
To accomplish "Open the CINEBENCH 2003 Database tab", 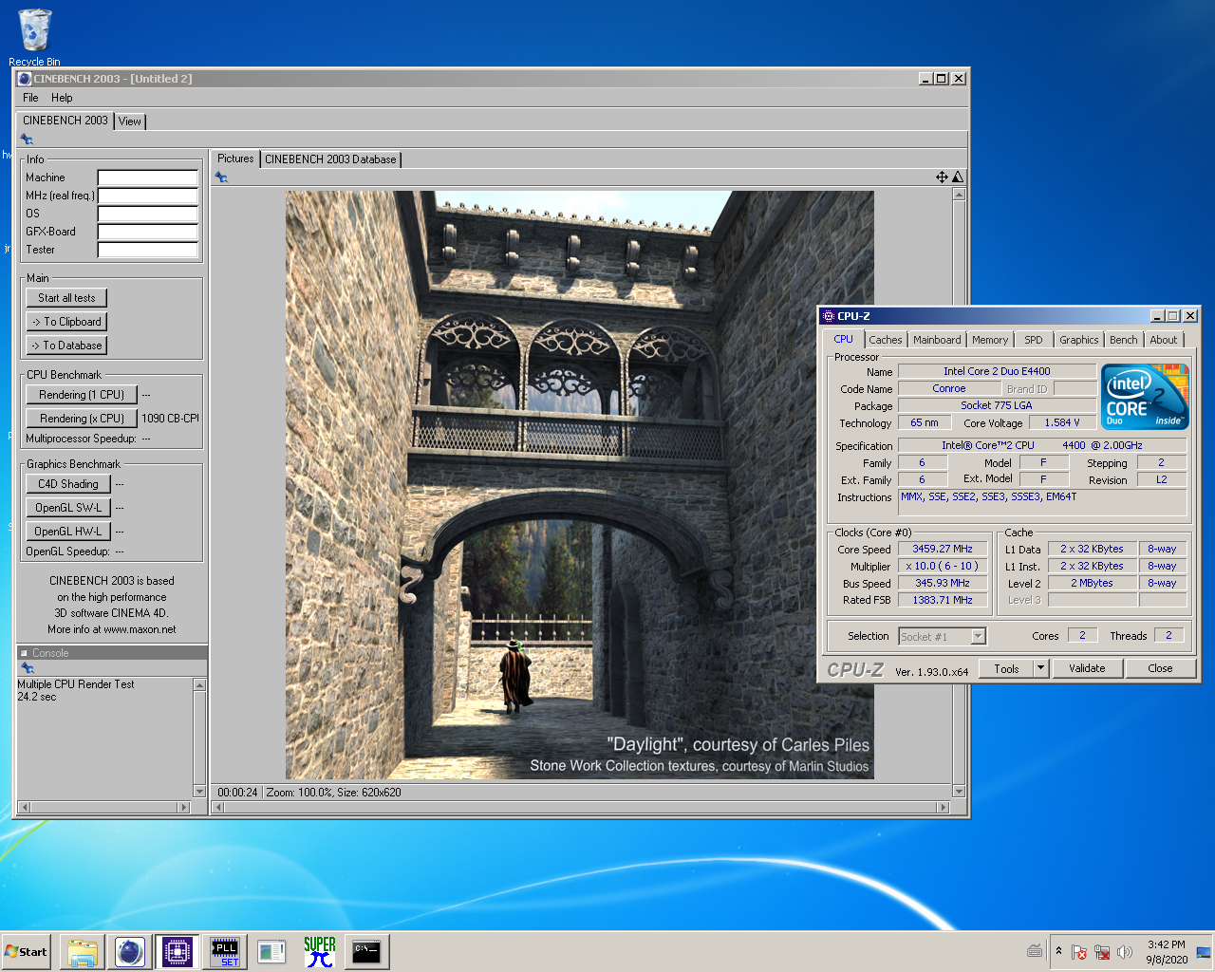I will pos(330,159).
